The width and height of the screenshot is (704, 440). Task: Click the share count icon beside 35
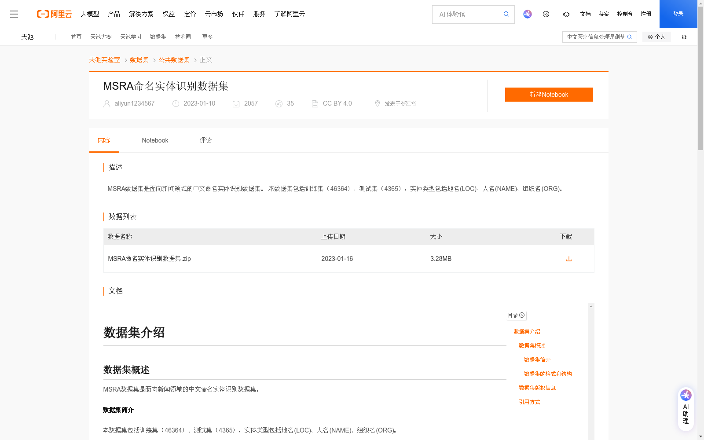point(279,104)
